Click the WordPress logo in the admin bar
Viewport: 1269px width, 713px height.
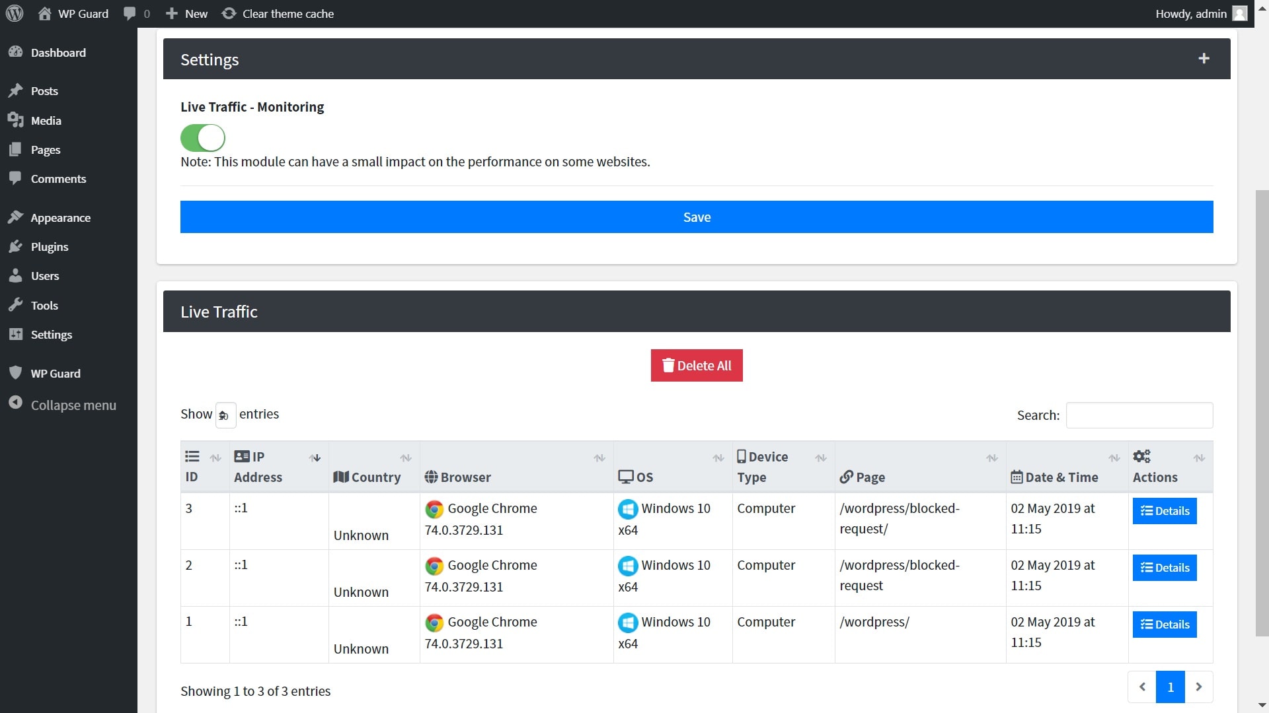point(15,13)
